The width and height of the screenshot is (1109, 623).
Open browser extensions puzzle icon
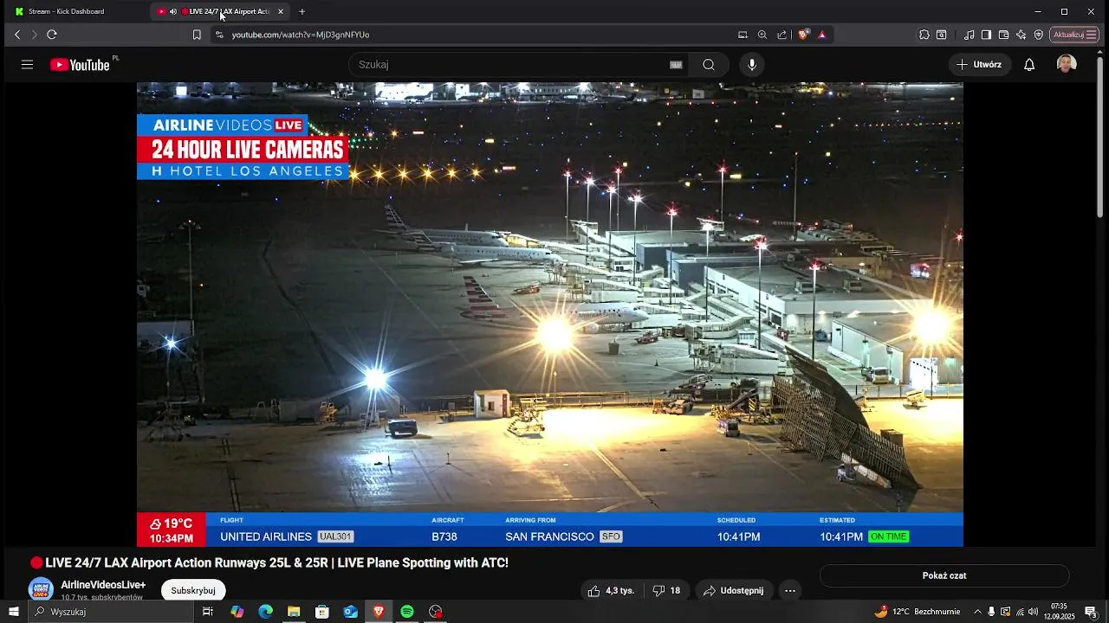click(924, 35)
